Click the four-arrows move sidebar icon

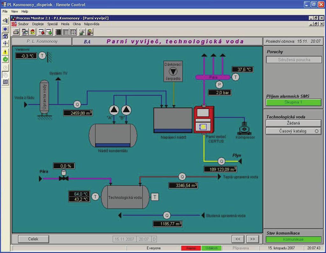coord(5,43)
